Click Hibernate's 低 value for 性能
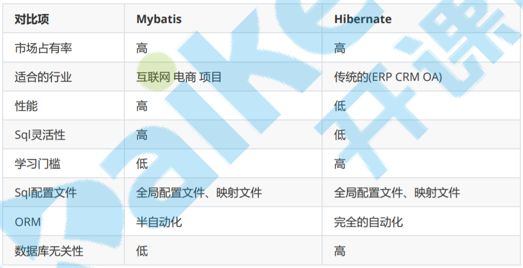 point(340,106)
